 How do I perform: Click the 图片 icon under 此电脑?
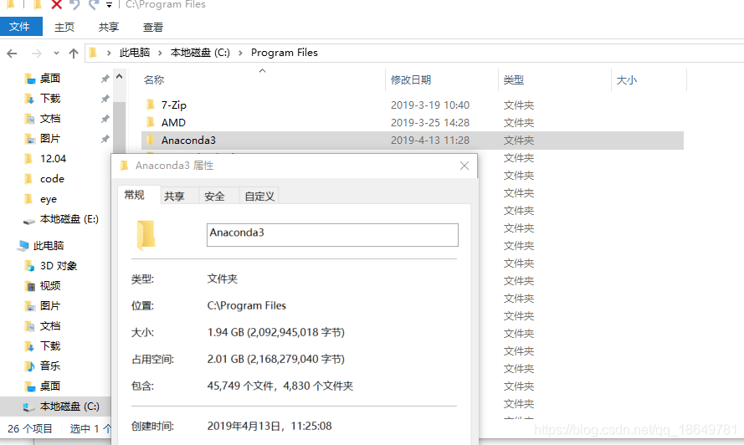pos(30,305)
